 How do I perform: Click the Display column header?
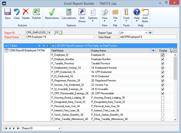pos(163,51)
